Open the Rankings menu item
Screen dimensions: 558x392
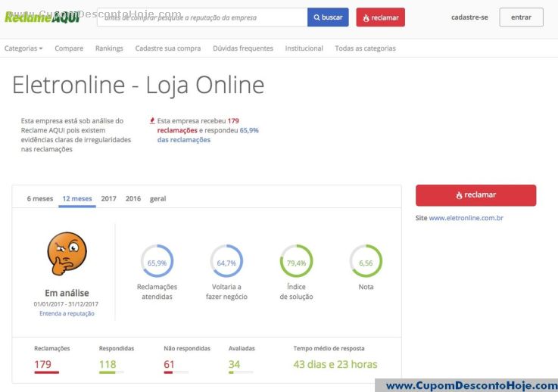point(109,48)
